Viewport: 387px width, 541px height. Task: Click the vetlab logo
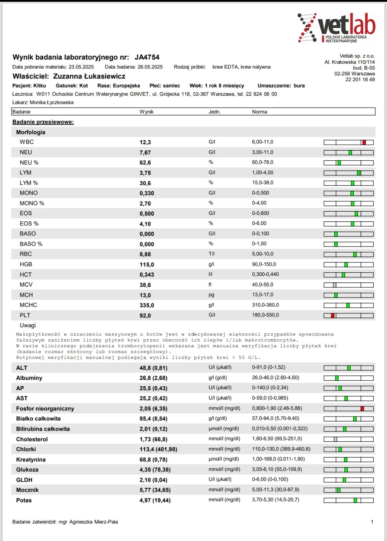[336, 28]
